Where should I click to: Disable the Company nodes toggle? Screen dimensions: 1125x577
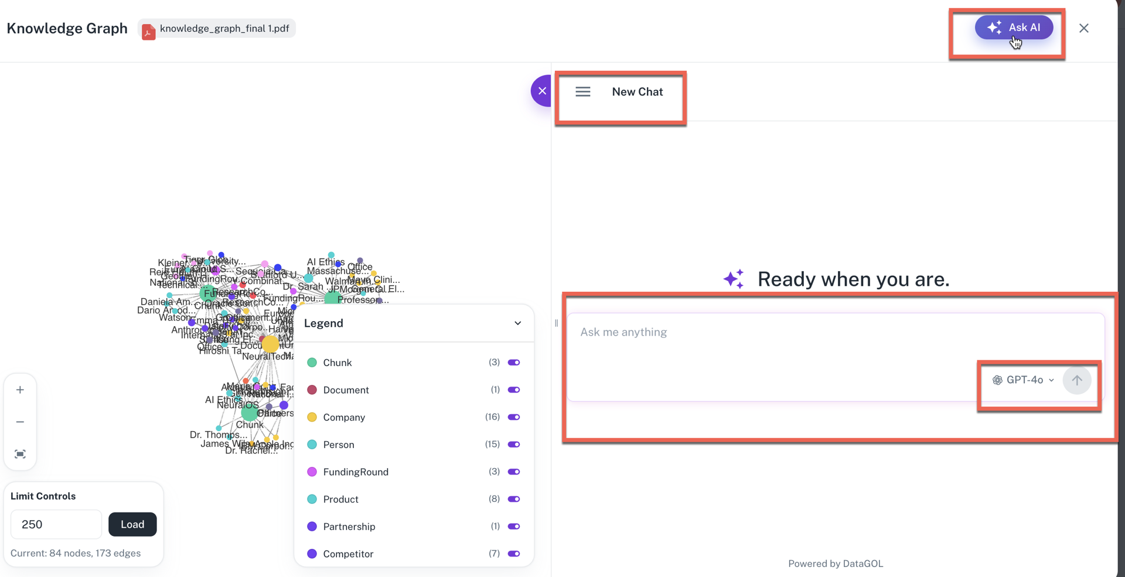tap(514, 417)
